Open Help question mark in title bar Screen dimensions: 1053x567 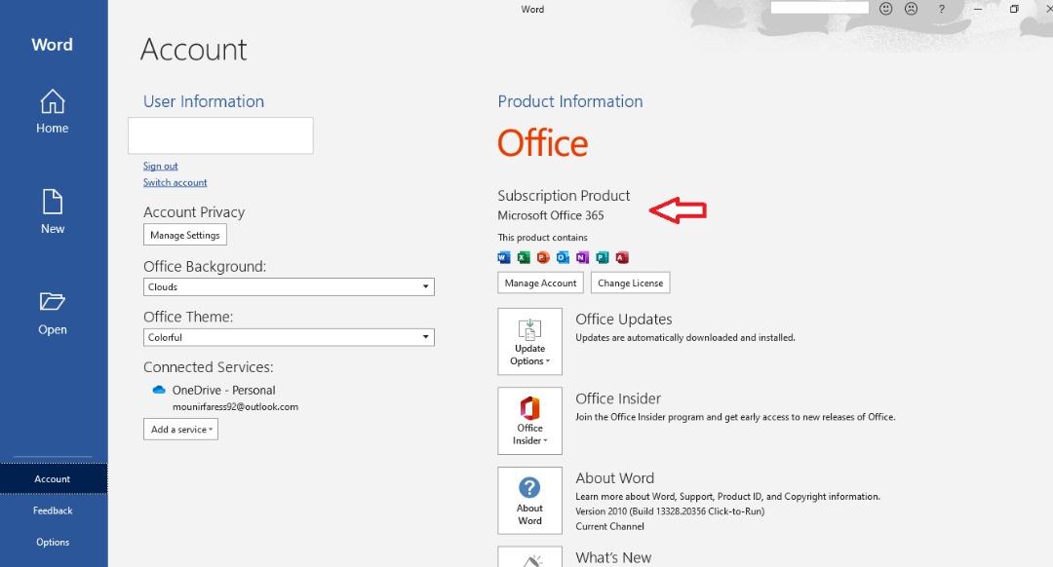tap(942, 9)
